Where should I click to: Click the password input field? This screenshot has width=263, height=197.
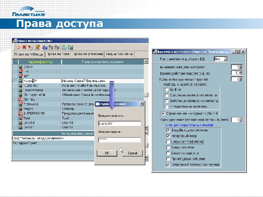(119, 139)
